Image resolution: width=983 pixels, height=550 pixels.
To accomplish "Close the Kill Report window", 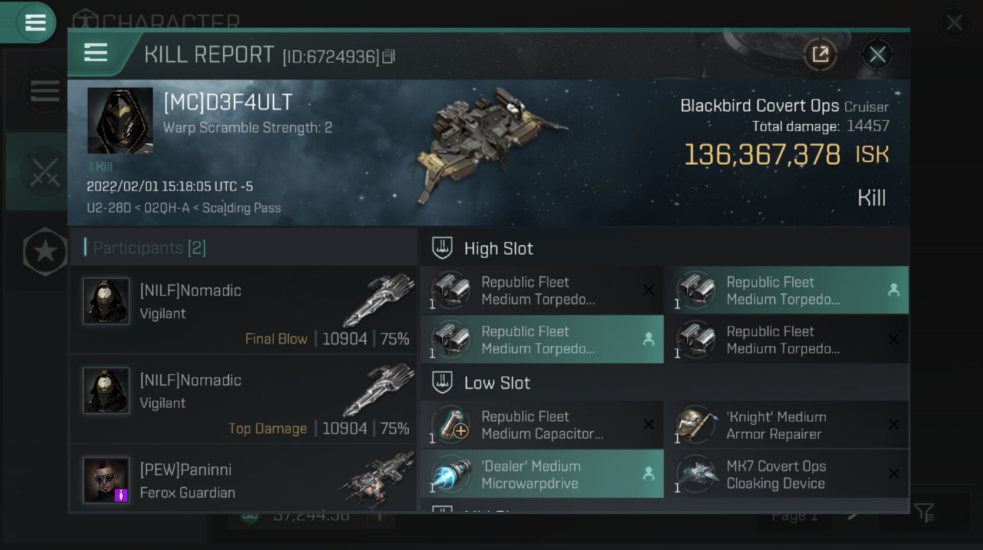I will (x=877, y=55).
